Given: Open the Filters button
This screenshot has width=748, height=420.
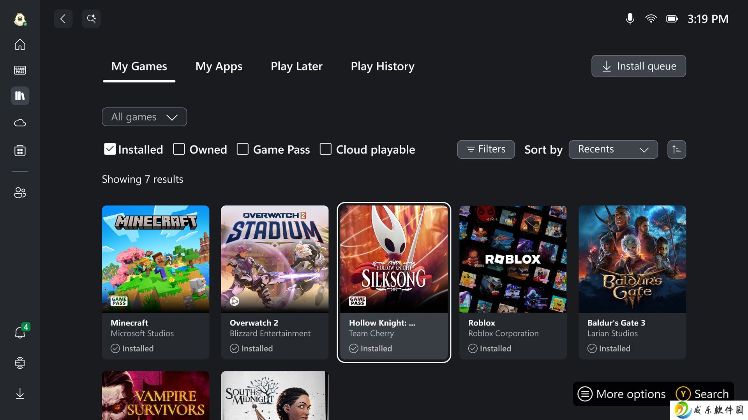Looking at the screenshot, I should coord(486,149).
